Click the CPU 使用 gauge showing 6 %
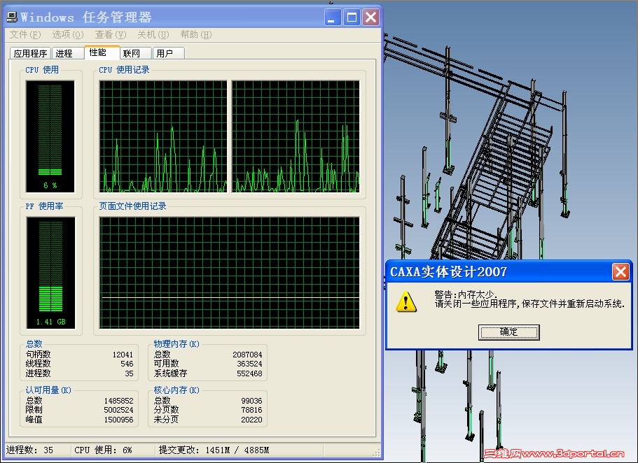 coord(50,136)
